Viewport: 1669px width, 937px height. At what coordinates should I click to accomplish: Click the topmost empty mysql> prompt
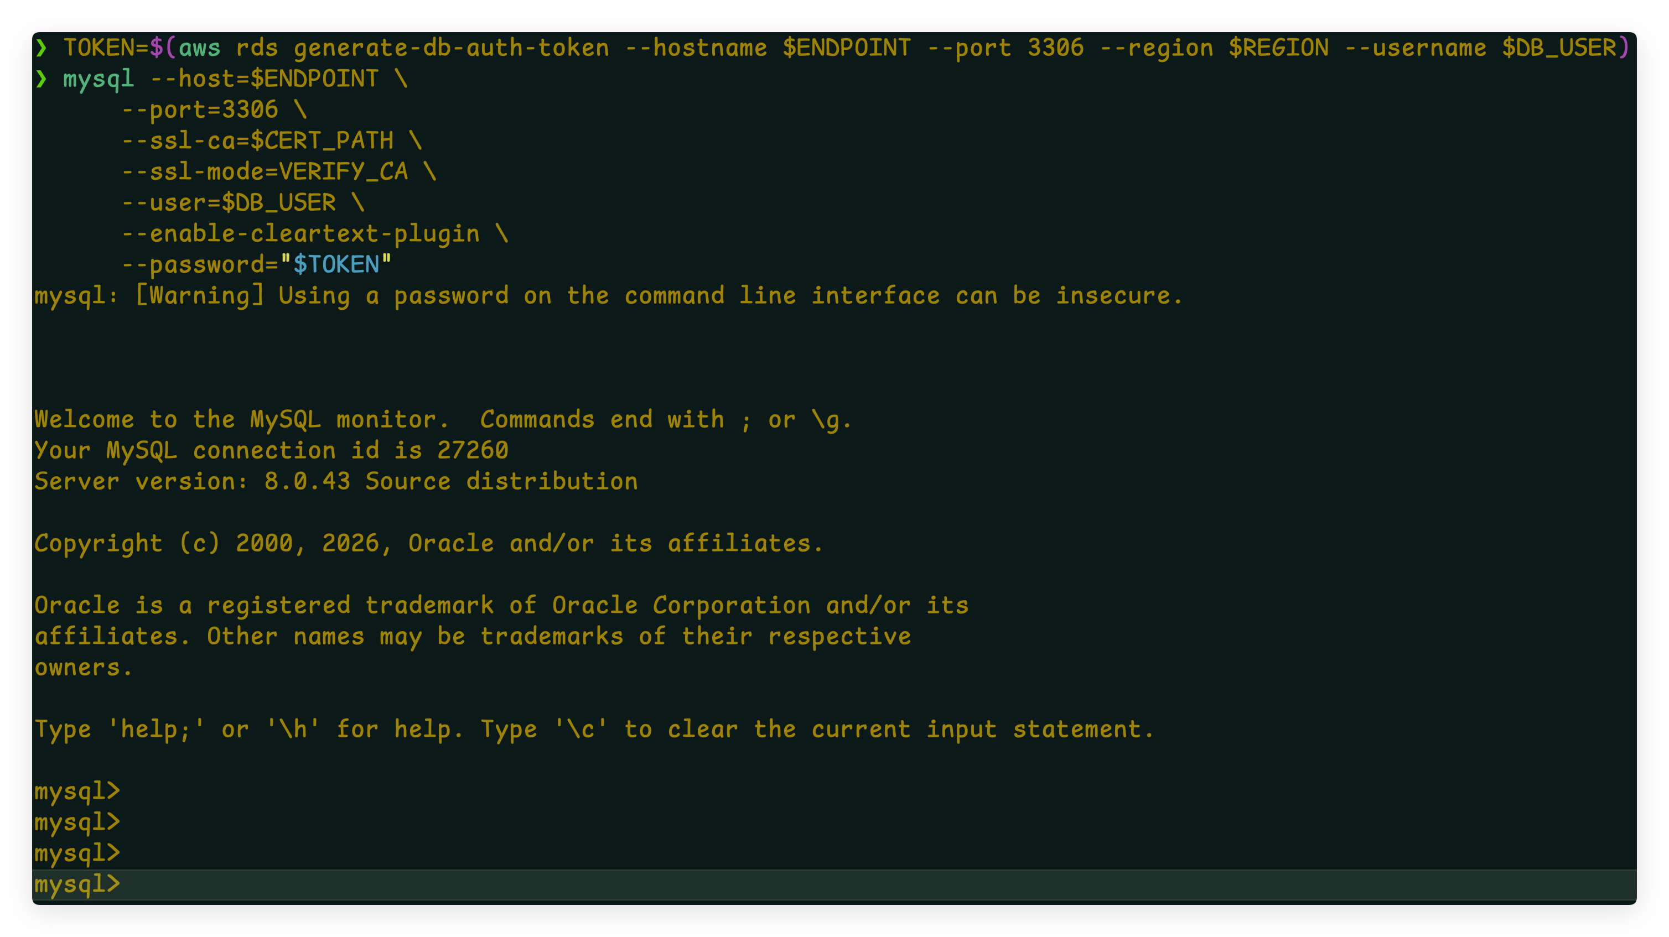tap(77, 792)
